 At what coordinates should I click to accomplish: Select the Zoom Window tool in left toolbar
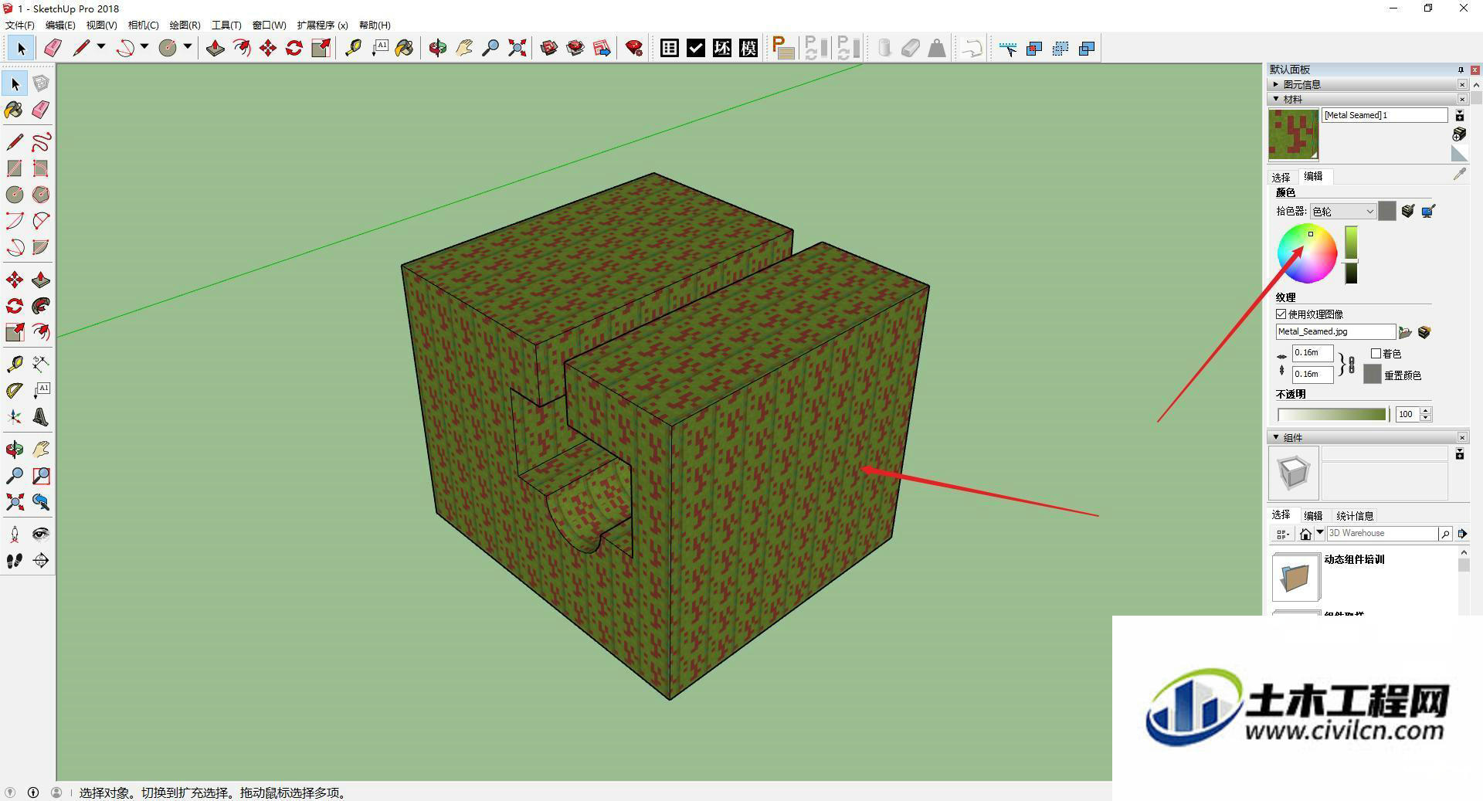41,476
